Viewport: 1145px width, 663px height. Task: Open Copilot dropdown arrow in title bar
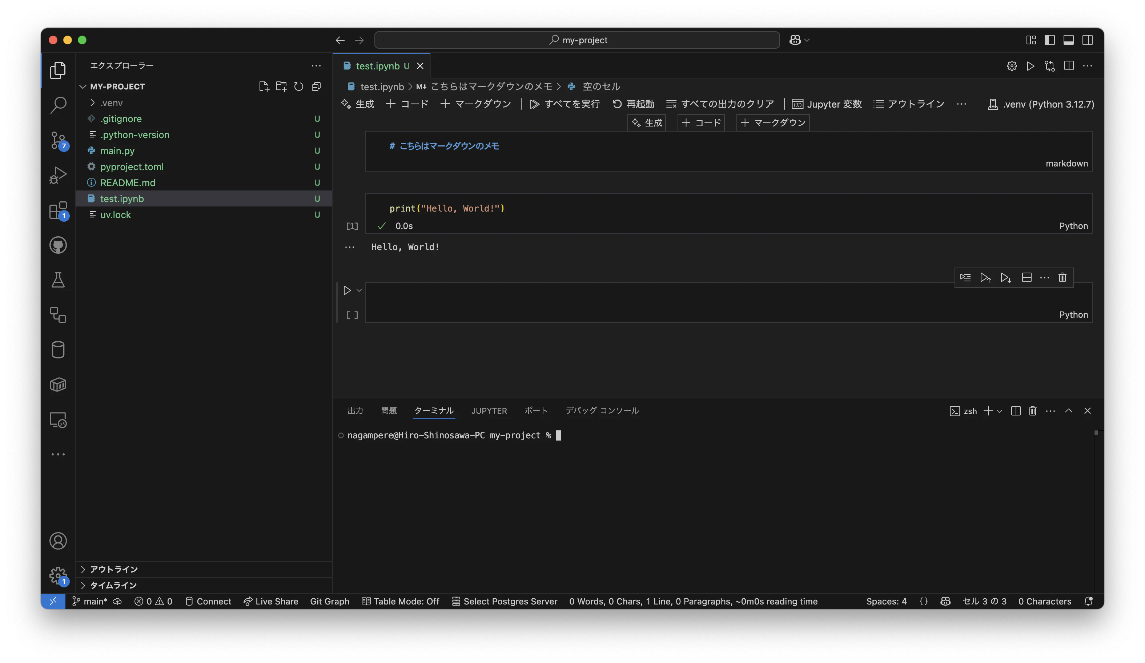pyautogui.click(x=807, y=40)
